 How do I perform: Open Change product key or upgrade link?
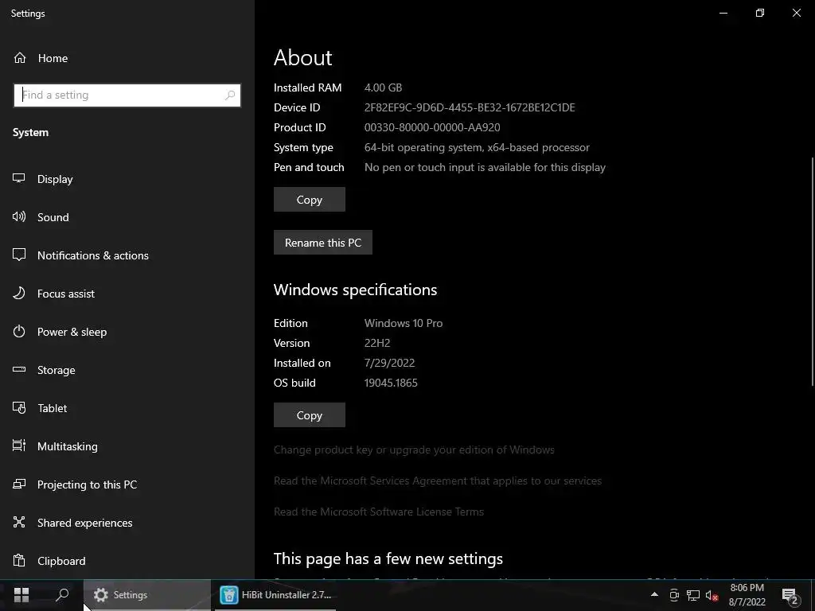pos(414,450)
